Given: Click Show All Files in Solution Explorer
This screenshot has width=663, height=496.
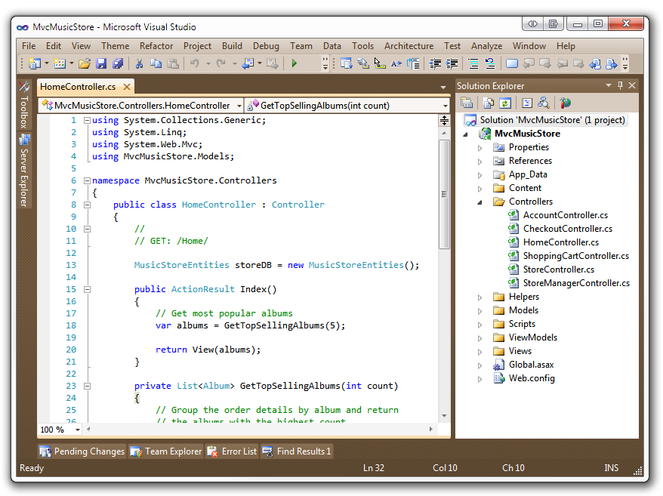Looking at the screenshot, I should pyautogui.click(x=489, y=103).
